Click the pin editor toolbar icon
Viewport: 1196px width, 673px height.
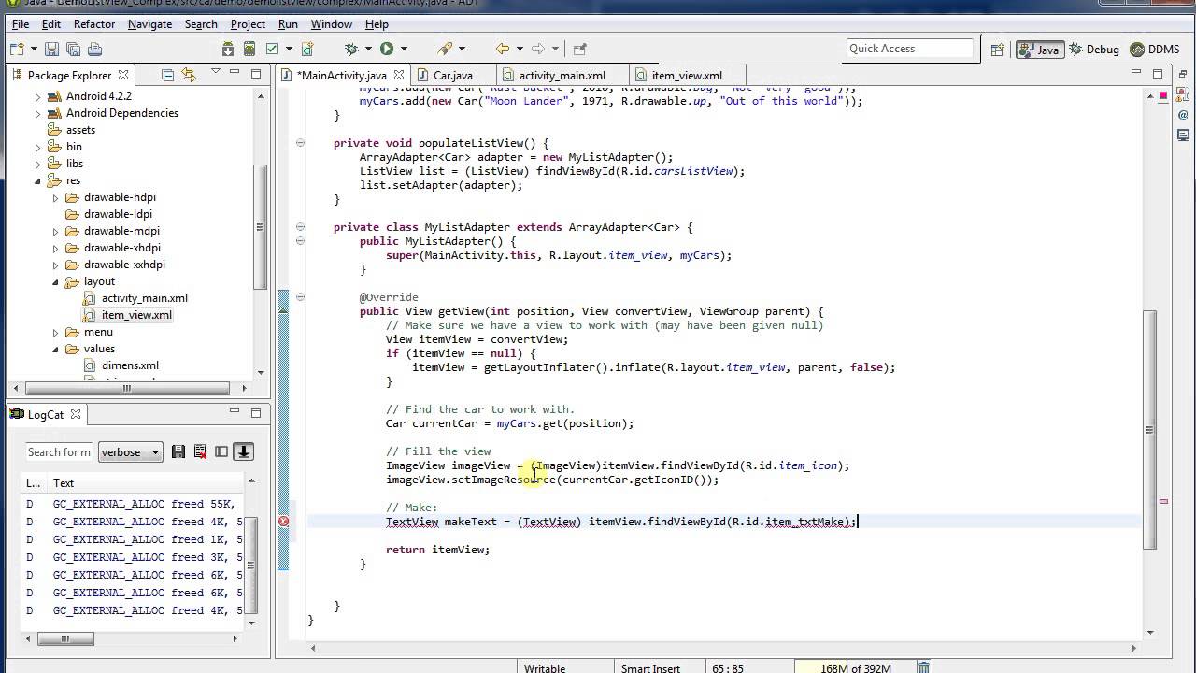pyautogui.click(x=579, y=49)
